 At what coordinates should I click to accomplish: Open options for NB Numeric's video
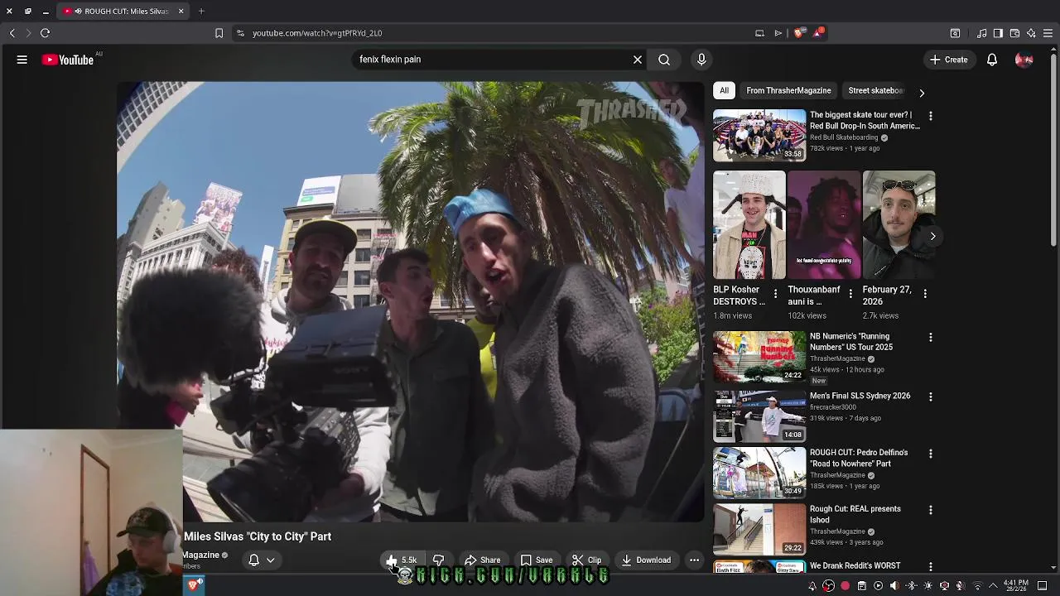931,338
